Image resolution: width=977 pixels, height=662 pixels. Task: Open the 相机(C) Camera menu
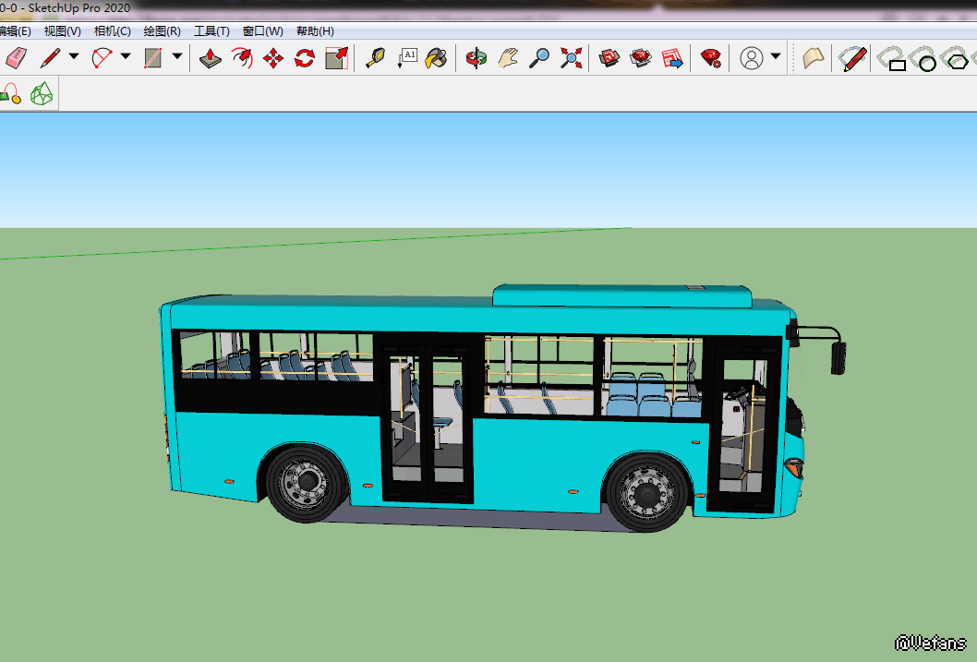point(112,31)
